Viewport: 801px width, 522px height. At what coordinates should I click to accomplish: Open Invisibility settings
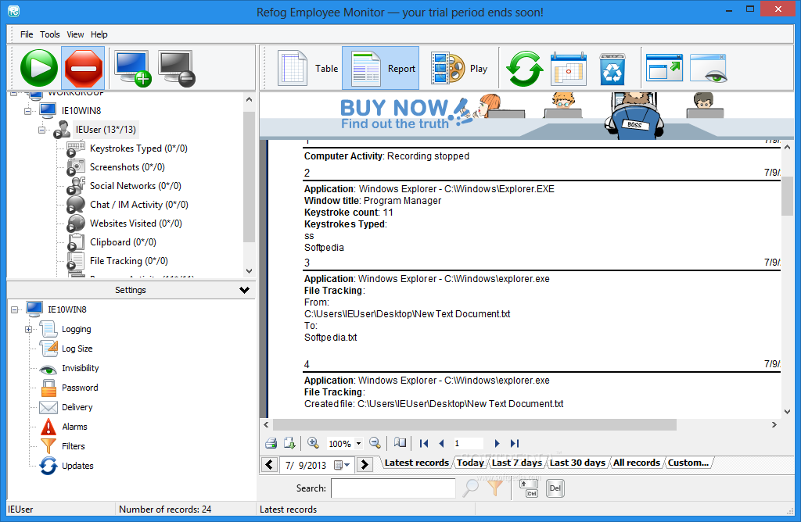point(81,368)
